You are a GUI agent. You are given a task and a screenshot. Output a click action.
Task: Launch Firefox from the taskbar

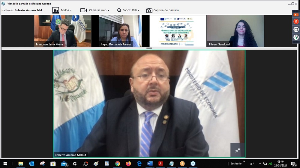point(128,164)
